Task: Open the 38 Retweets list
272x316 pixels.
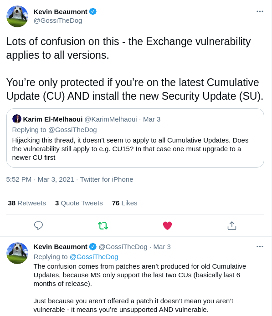Action: click(x=27, y=203)
